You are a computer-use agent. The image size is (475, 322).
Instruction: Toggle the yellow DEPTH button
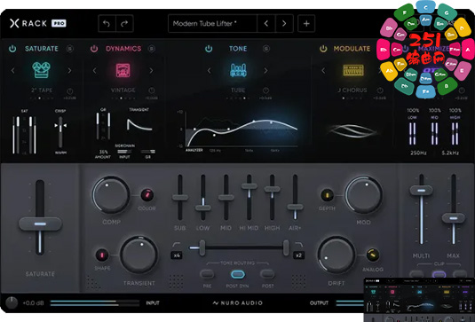[327, 195]
